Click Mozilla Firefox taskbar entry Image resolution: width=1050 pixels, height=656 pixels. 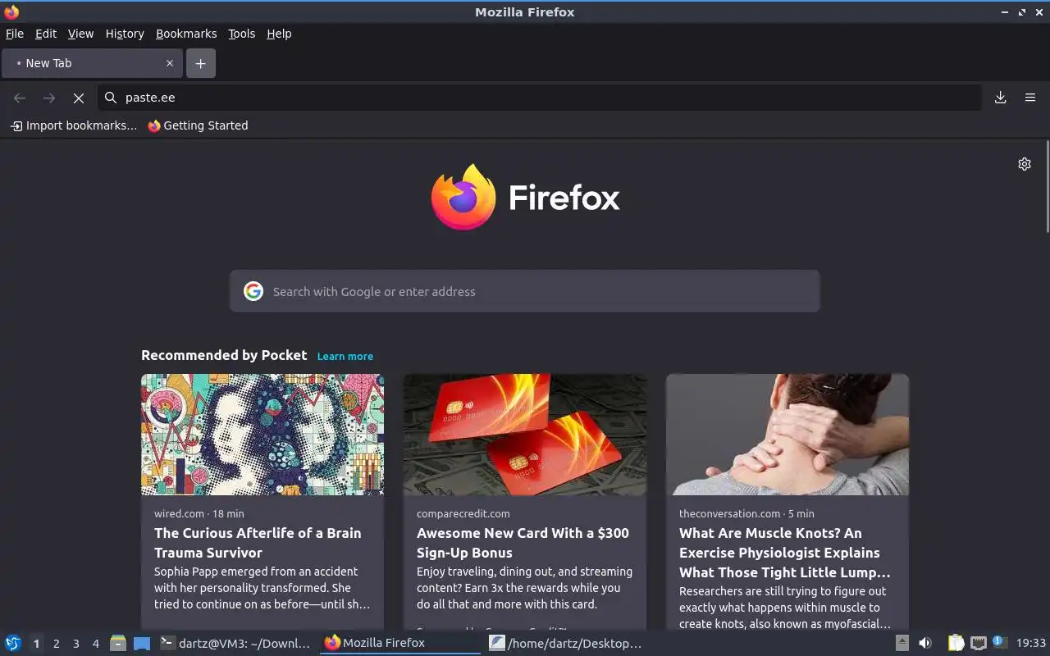tap(400, 643)
